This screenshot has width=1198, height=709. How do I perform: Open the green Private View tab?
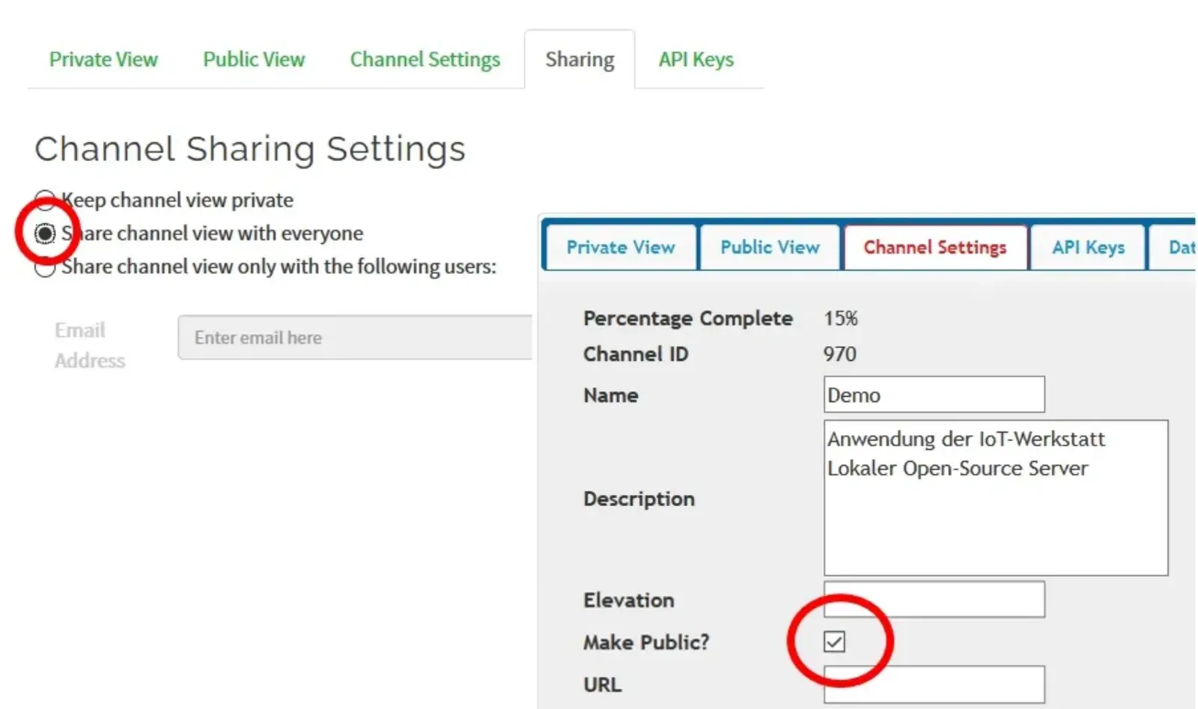coord(103,59)
